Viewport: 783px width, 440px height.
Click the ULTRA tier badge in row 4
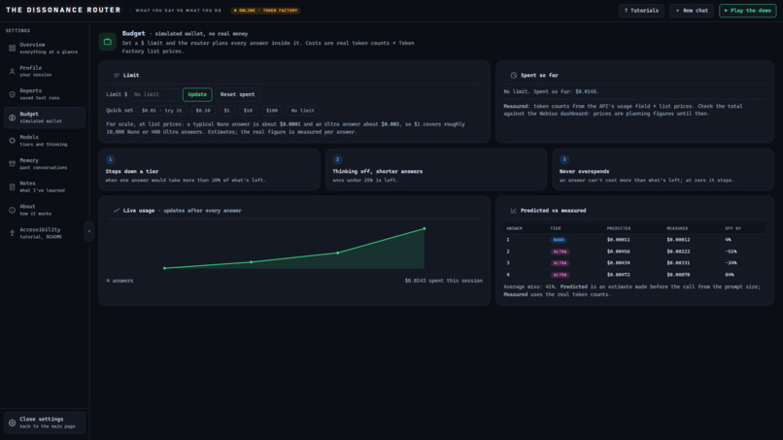pos(560,275)
